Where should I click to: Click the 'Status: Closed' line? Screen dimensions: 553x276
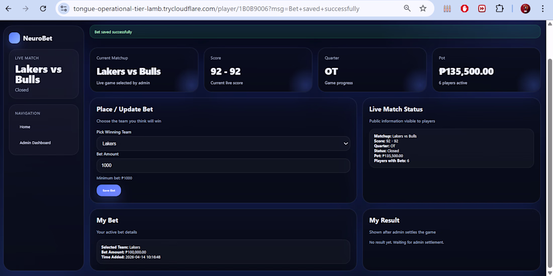pos(387,151)
